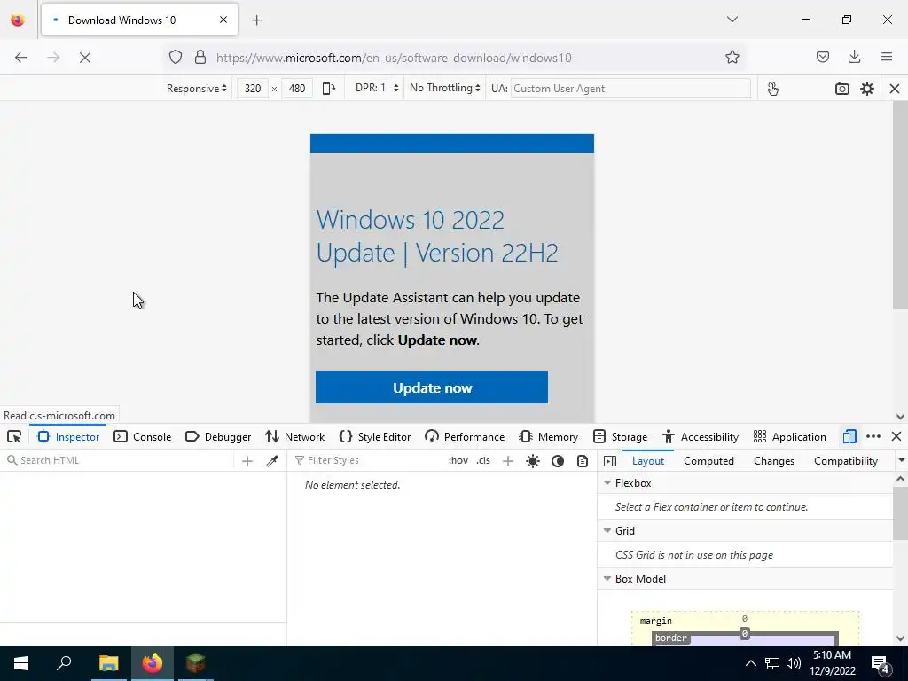Rotate the viewport orientation
Viewport: 908px width, 681px height.
329,89
